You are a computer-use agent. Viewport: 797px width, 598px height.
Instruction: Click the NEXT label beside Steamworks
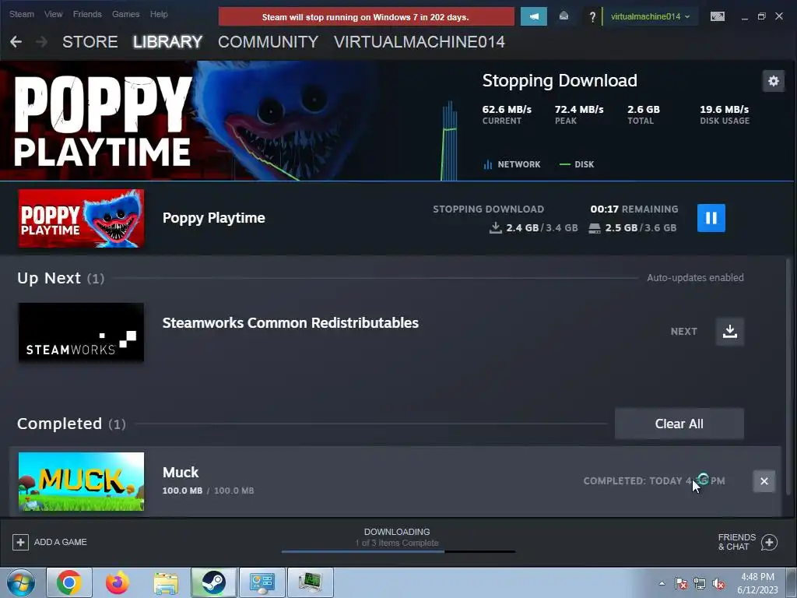(683, 332)
